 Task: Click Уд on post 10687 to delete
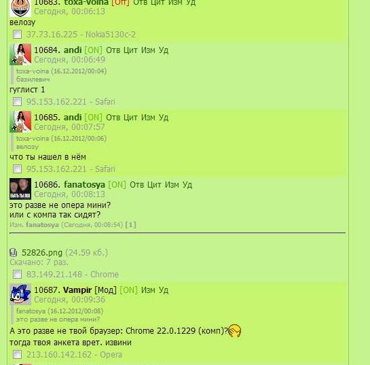164,290
